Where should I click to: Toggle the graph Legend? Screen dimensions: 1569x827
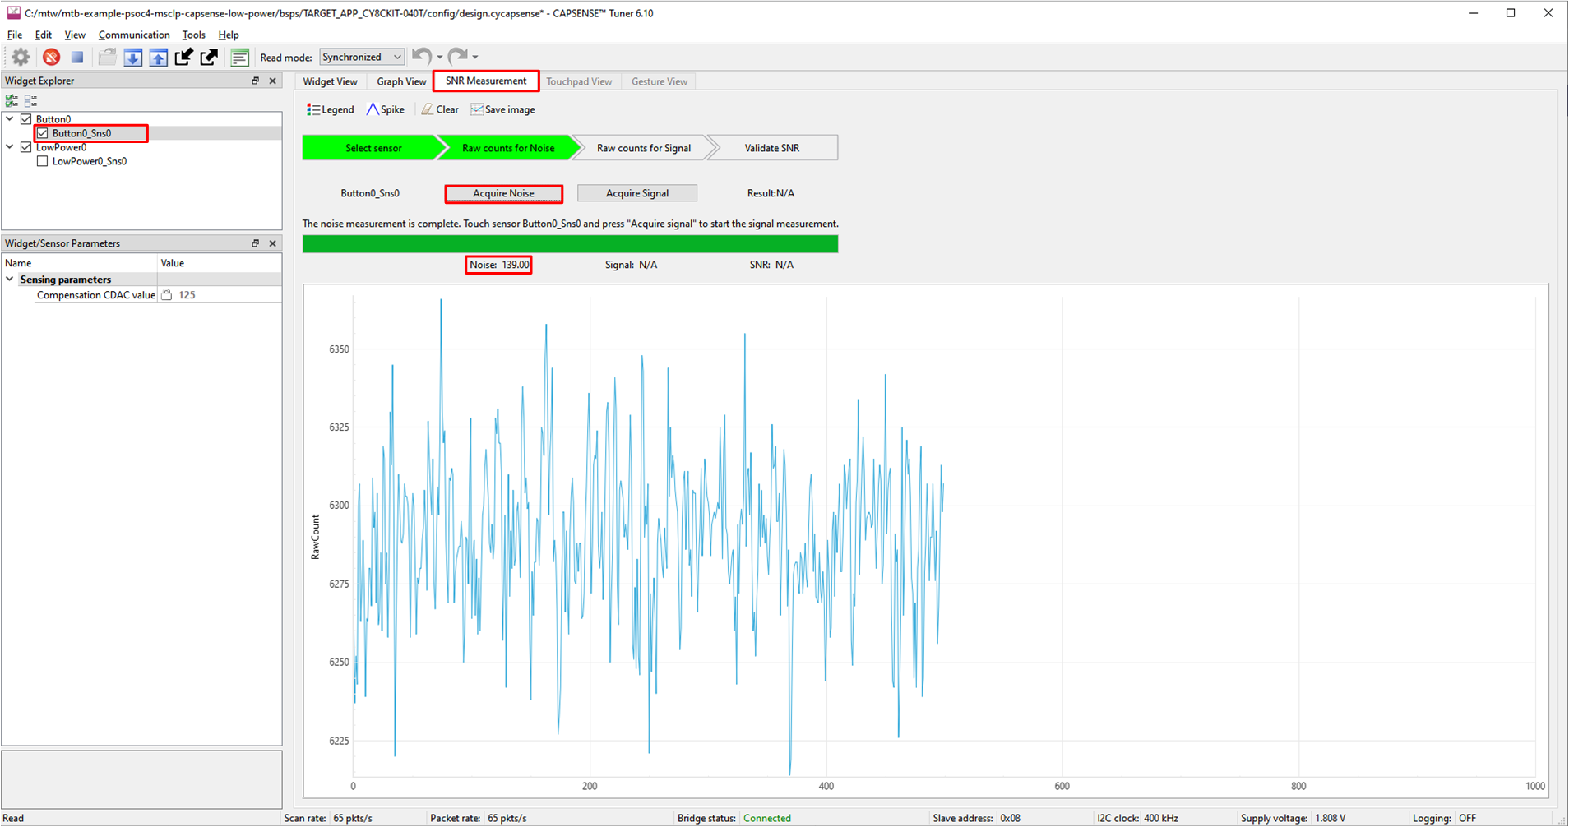click(331, 109)
